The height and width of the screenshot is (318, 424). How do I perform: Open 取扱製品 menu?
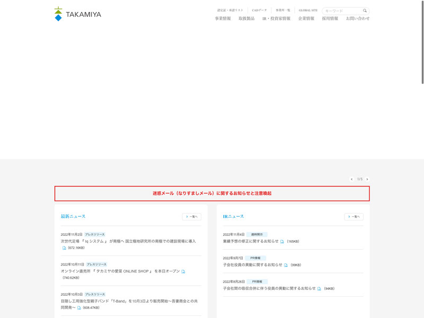[246, 19]
